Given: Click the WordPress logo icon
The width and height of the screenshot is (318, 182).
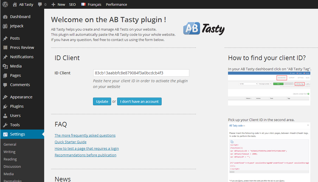Looking at the screenshot, I should tap(5, 4).
